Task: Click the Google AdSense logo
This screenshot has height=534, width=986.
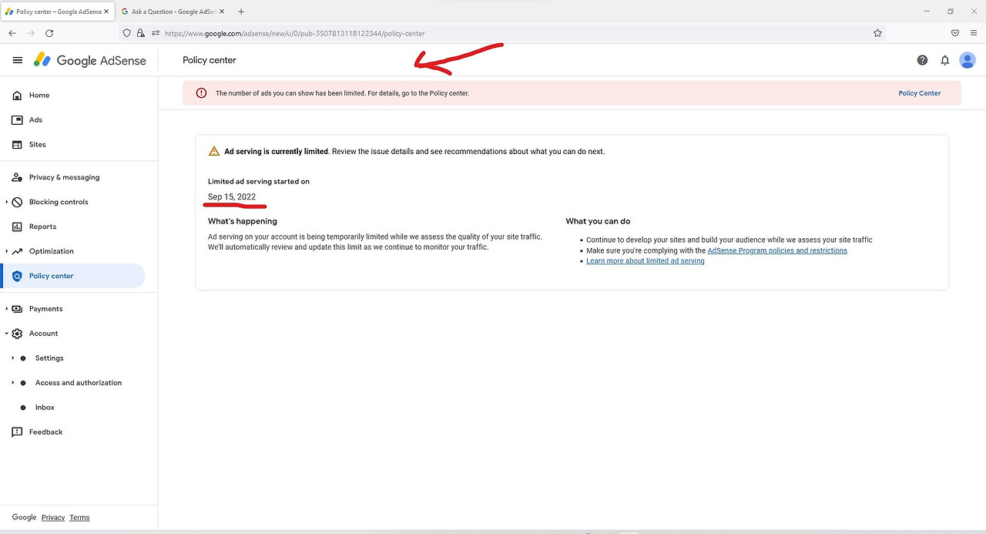Action: point(90,60)
